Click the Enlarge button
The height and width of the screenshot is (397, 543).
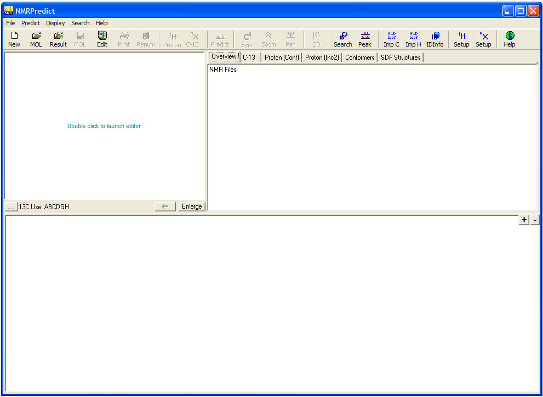192,206
